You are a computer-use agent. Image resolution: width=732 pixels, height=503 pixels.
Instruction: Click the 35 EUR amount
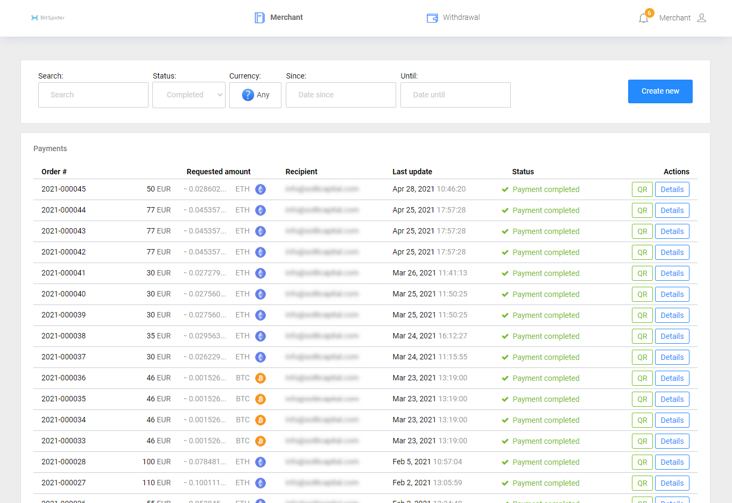[x=159, y=336]
